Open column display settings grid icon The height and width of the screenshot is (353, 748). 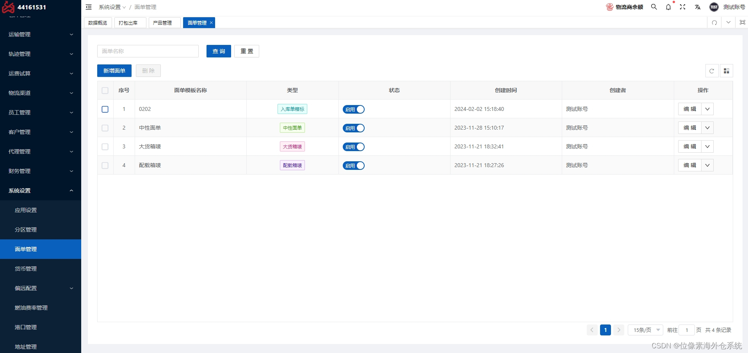[727, 71]
